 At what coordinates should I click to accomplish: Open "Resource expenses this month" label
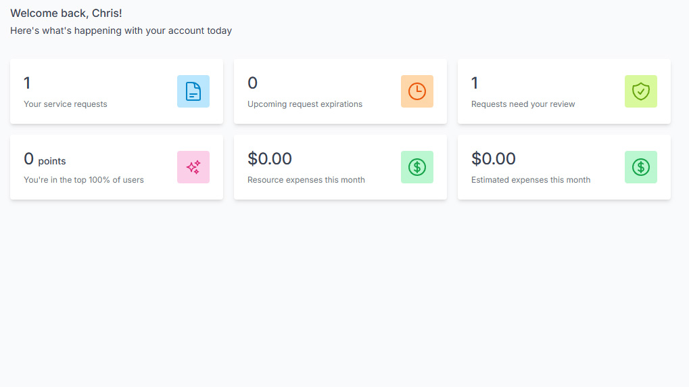pos(306,180)
